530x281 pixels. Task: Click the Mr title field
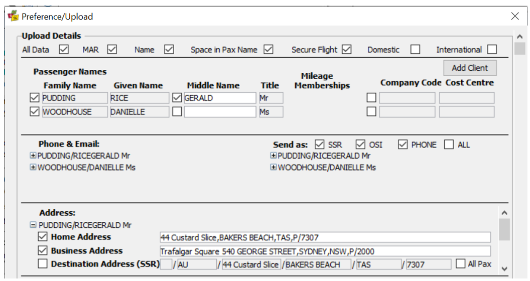tap(271, 98)
